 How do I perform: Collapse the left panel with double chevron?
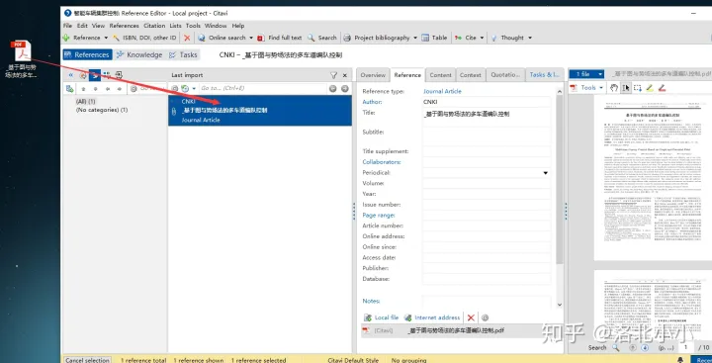click(71, 75)
